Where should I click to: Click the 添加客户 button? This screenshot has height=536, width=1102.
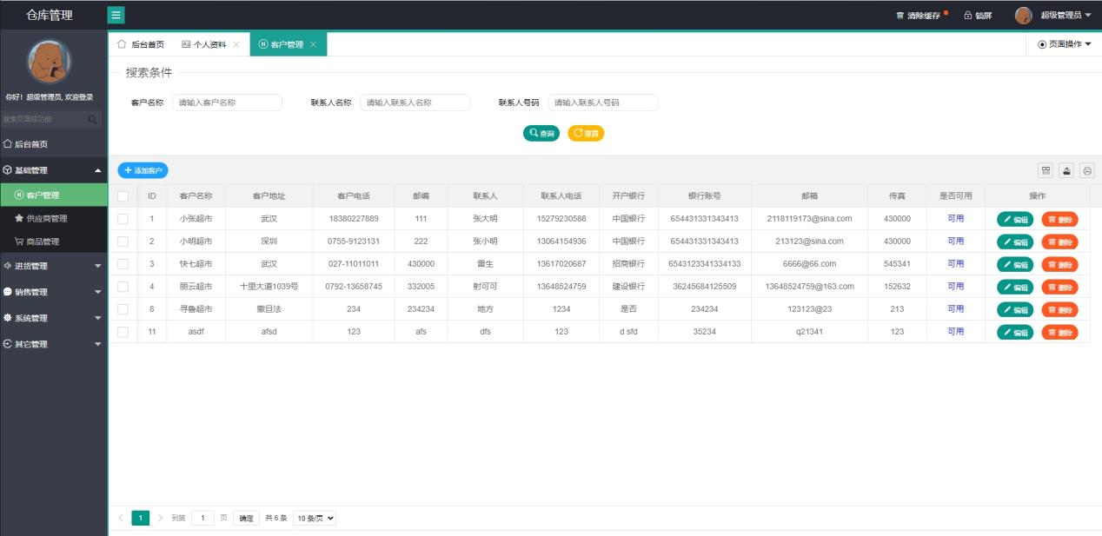coord(143,171)
